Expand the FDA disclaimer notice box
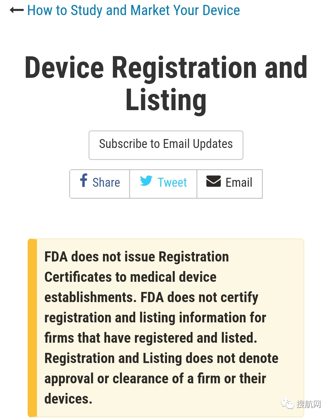 tap(166, 328)
